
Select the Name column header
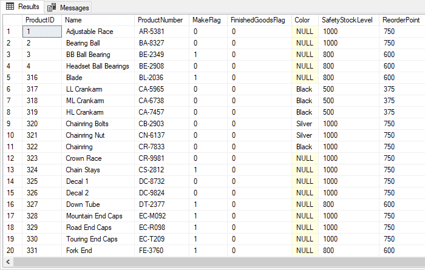pos(98,20)
